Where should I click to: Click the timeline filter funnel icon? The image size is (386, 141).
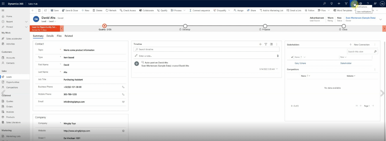coord(266,44)
